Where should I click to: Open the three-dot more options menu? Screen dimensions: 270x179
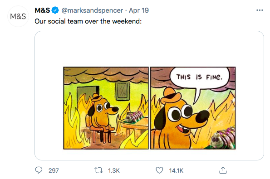tap(260, 10)
